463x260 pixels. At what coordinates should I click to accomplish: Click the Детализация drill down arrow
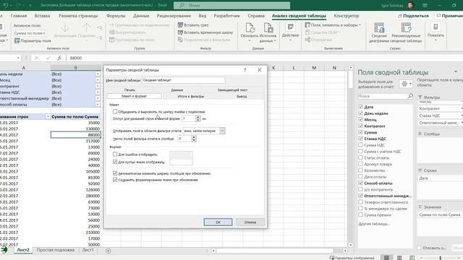click(65, 28)
